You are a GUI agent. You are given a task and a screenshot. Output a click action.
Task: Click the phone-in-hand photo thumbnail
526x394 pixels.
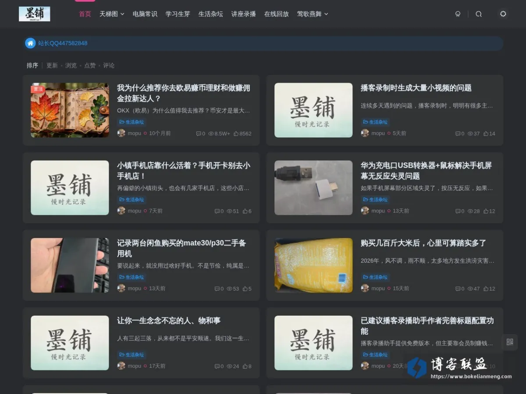(x=70, y=265)
